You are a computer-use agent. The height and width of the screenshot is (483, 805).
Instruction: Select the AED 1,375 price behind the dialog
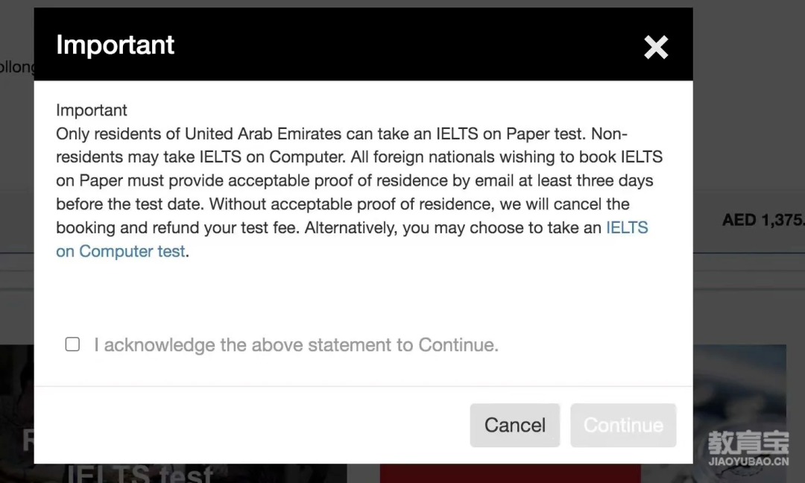pos(763,220)
